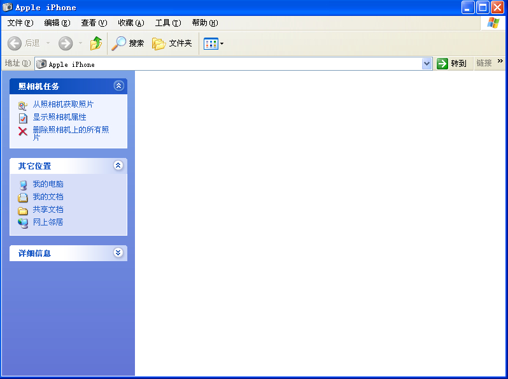Click the 照相机任务 panel header title
Image resolution: width=508 pixels, height=379 pixels.
coord(39,86)
